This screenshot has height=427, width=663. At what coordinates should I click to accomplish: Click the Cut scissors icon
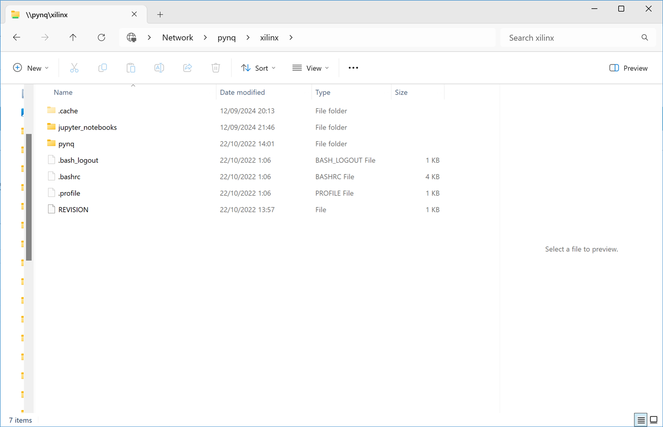pyautogui.click(x=74, y=68)
